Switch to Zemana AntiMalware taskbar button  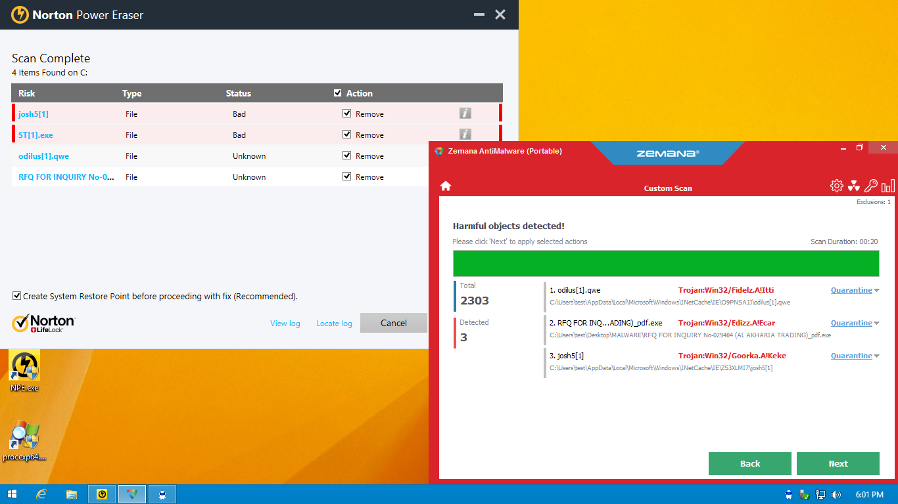[x=132, y=494]
